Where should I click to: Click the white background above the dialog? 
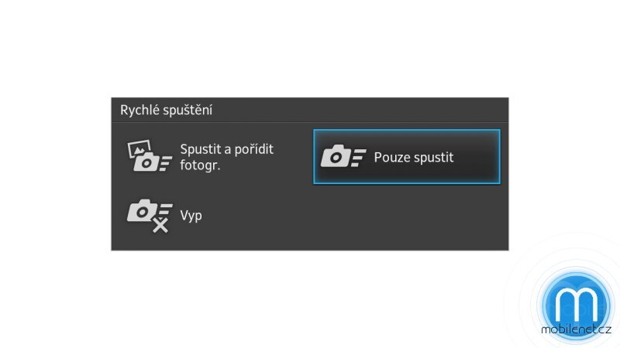(x=310, y=46)
